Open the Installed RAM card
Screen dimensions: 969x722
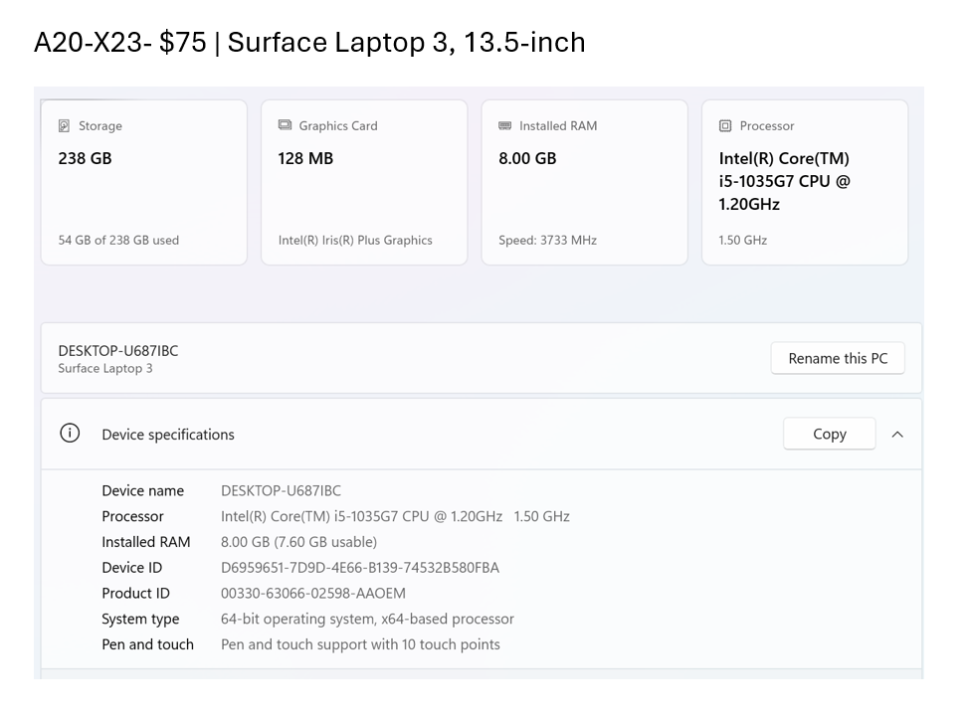tap(585, 181)
